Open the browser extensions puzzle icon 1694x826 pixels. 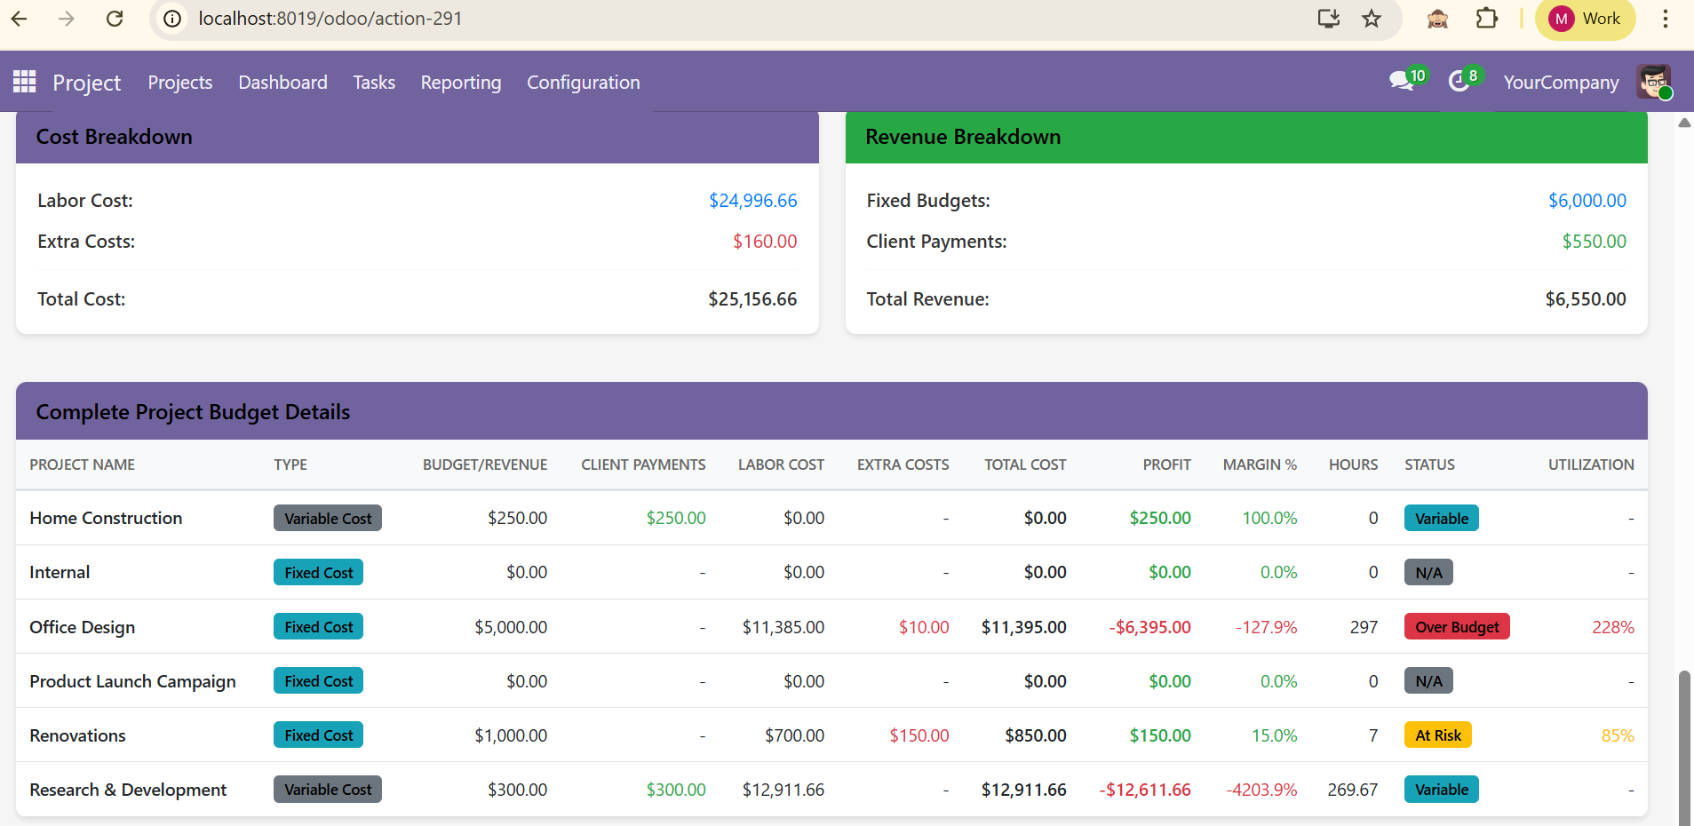point(1487,18)
